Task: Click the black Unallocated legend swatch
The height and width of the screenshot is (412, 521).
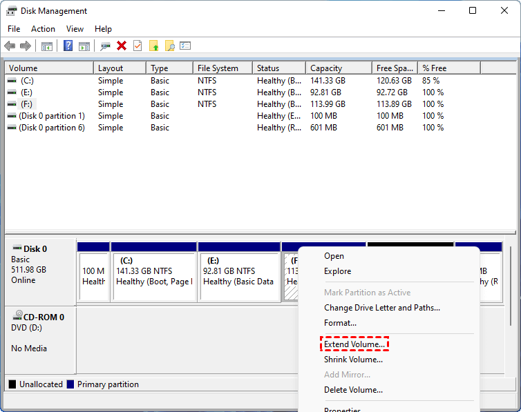Action: (x=12, y=384)
